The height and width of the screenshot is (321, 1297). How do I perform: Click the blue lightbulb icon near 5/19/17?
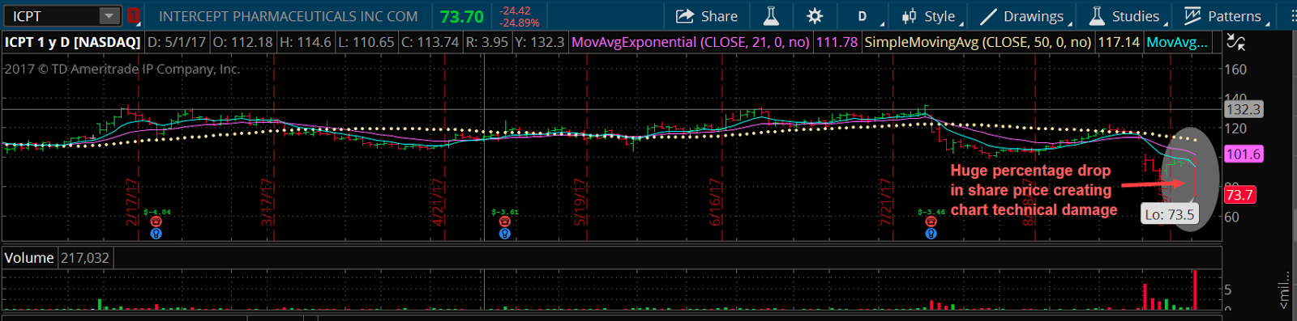(505, 234)
